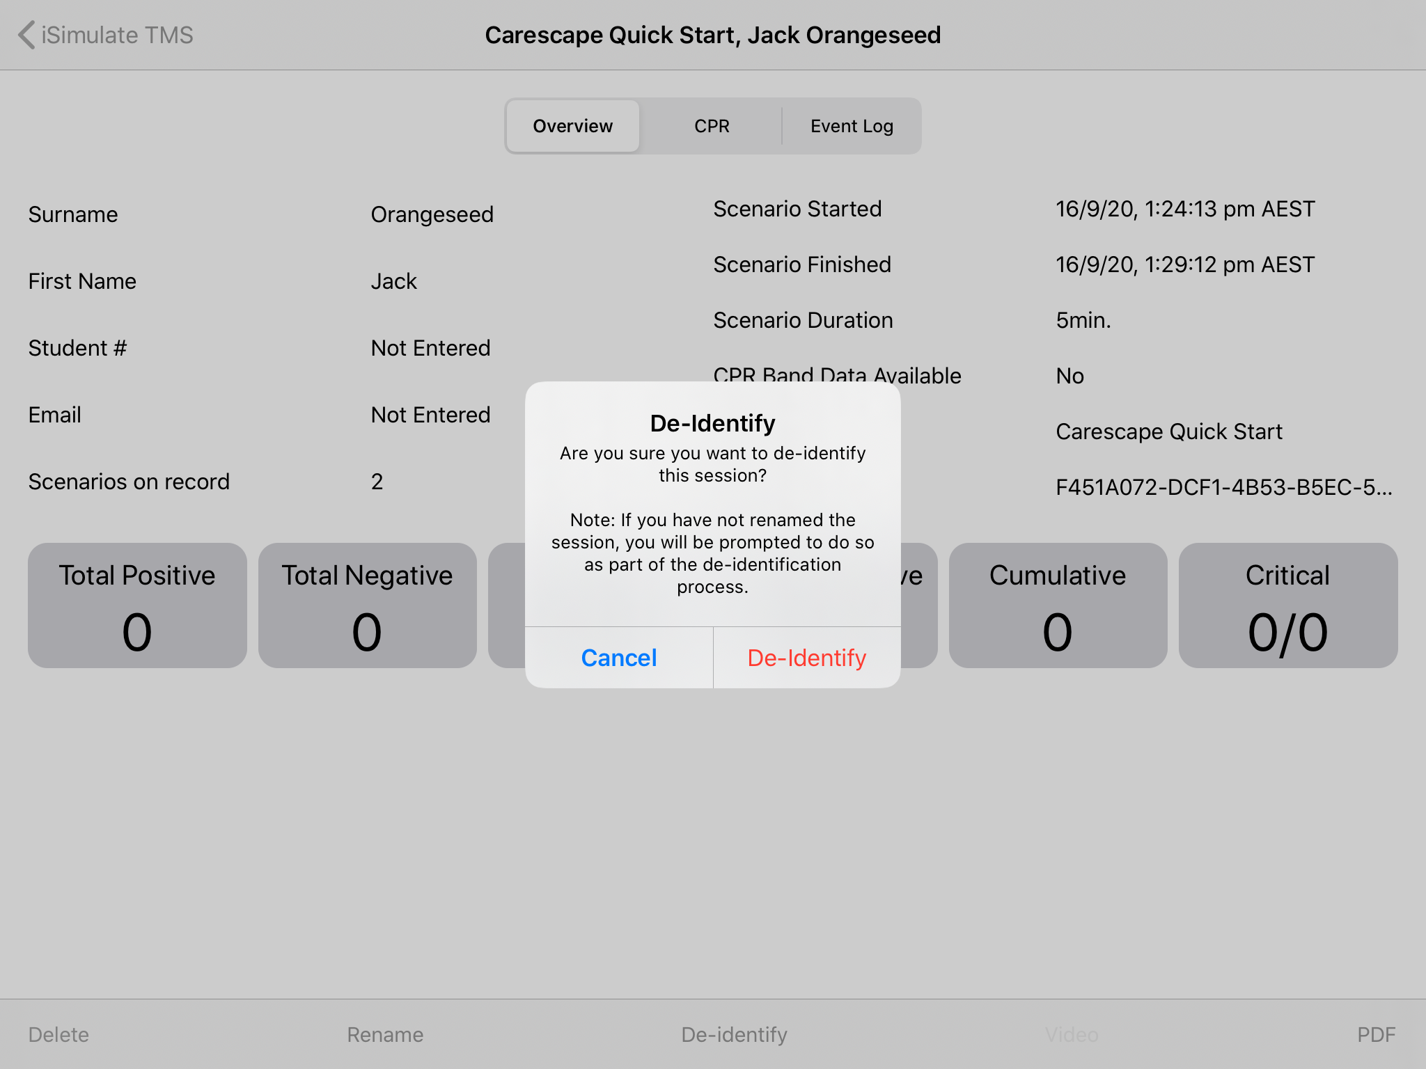The width and height of the screenshot is (1426, 1069).
Task: Tap the Surname value Orangeseed
Action: tap(432, 214)
